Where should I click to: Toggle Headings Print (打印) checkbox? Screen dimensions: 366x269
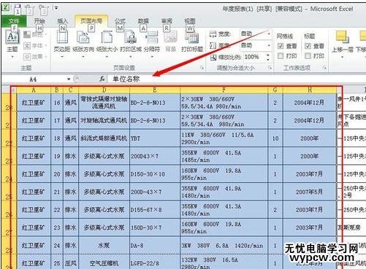(x=308, y=56)
